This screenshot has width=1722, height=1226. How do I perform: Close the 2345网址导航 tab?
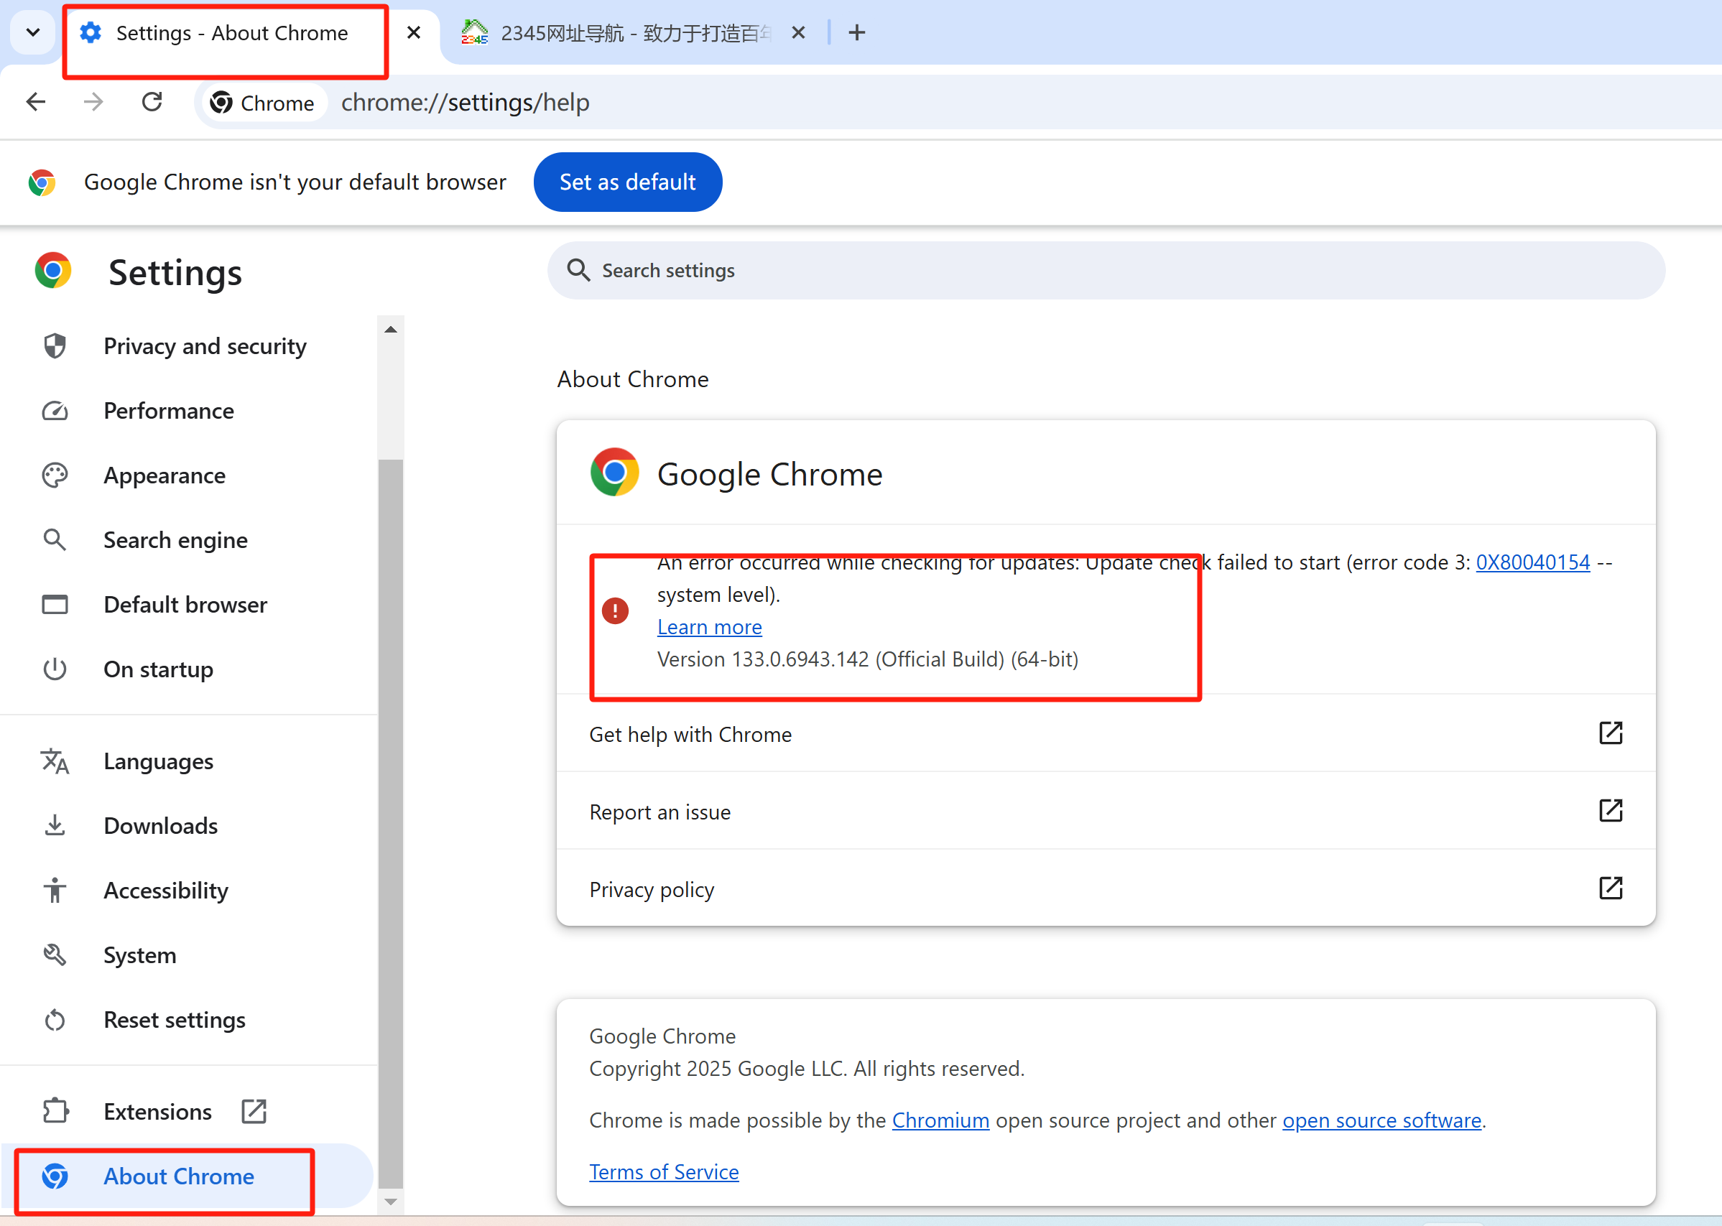[798, 32]
